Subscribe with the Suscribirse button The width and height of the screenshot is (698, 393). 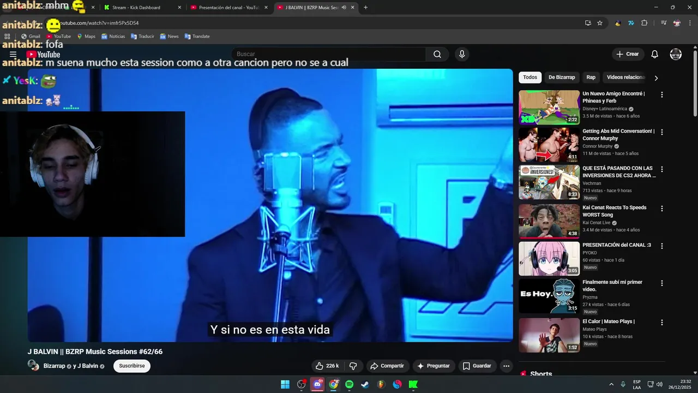pos(132,366)
